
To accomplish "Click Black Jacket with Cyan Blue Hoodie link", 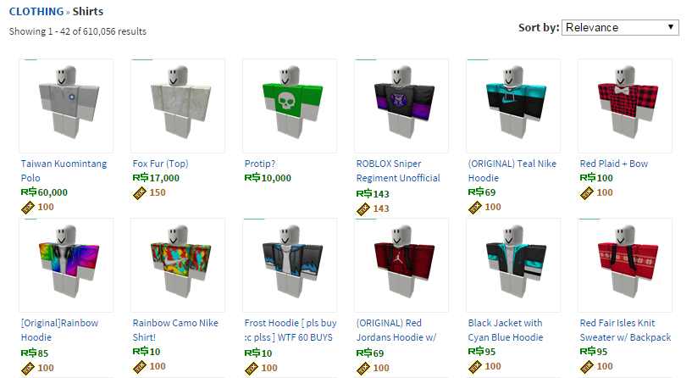I will pos(506,331).
